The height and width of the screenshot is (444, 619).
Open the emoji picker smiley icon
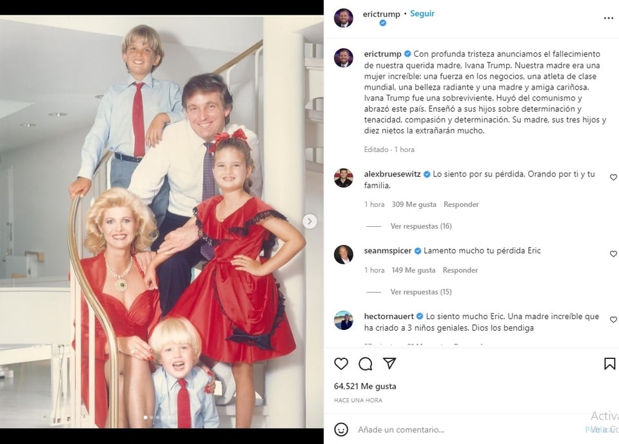[x=341, y=429]
